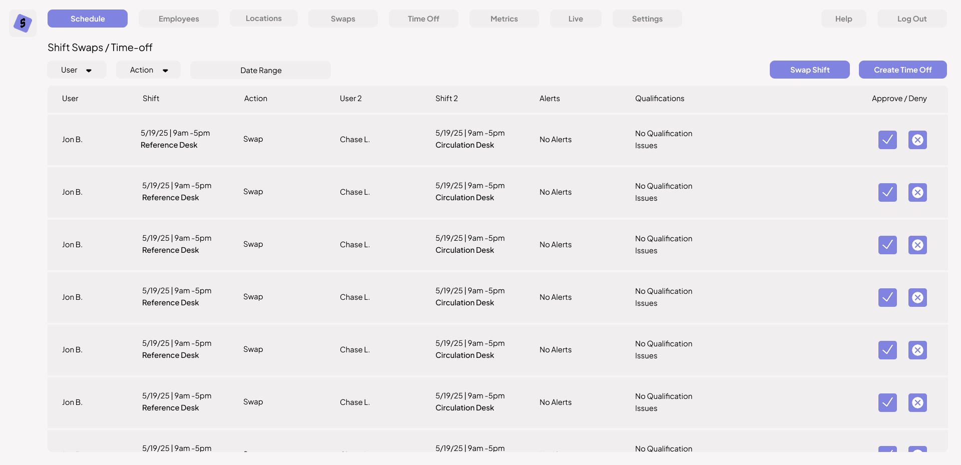Screen dimensions: 961x465
Task: Deny the sixth swap request row
Action: coord(917,402)
